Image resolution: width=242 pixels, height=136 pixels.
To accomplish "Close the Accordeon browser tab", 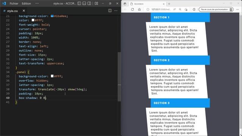I will 164,4.
